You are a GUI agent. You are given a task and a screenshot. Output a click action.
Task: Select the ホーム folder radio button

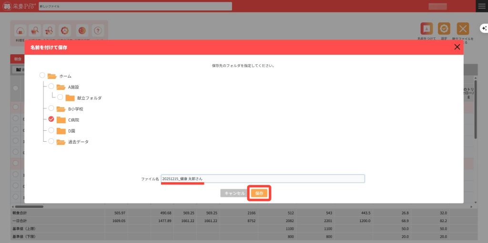[42, 76]
